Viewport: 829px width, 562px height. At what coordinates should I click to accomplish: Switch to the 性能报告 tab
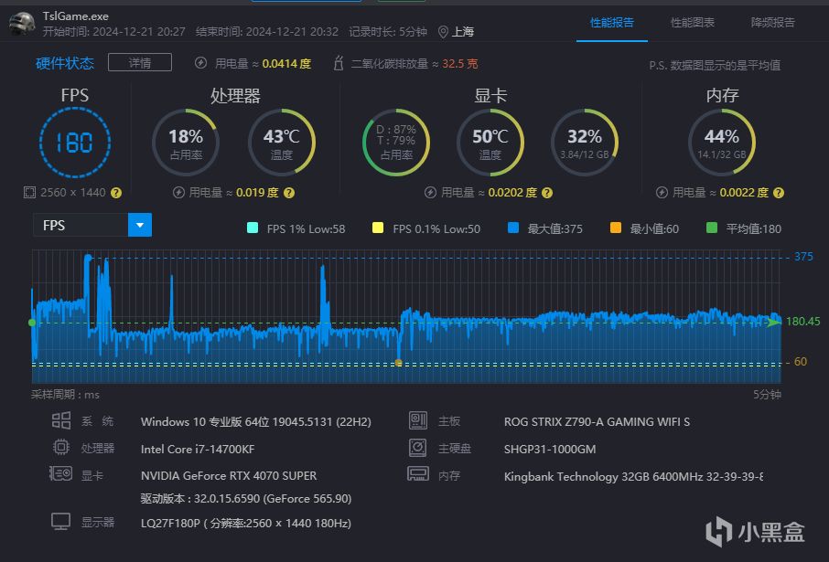coord(612,22)
